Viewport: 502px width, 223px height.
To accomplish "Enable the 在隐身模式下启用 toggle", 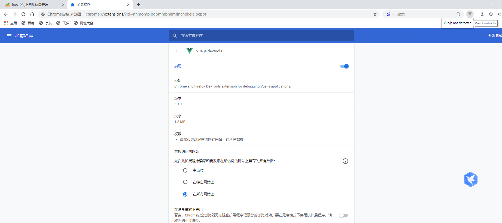I will coord(343,215).
